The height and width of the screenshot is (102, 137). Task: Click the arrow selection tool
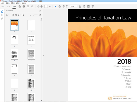coord(55,6)
